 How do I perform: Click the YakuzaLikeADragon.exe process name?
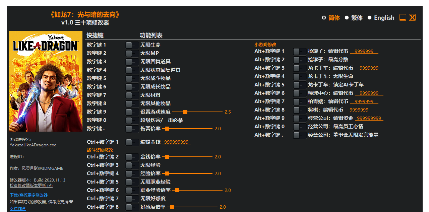tap(33, 145)
